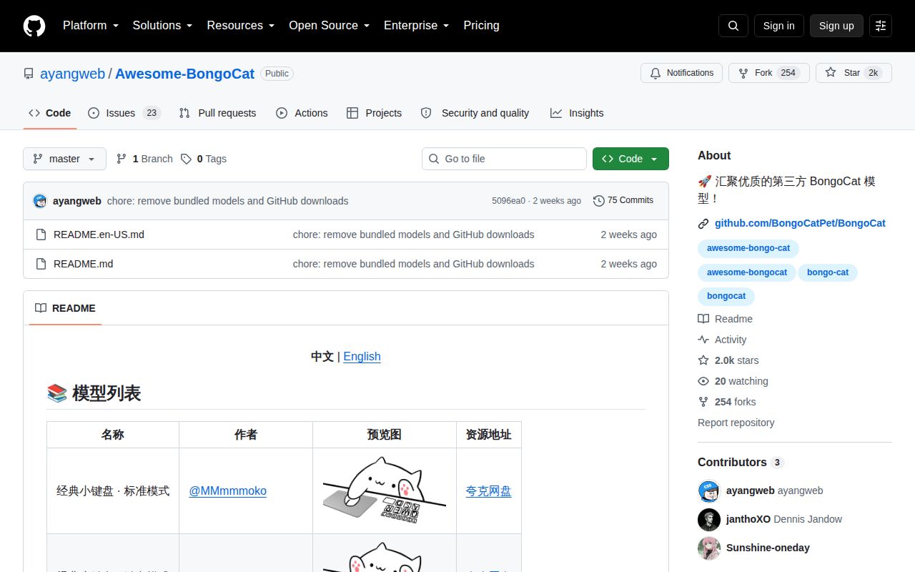The image size is (915, 572).
Task: Select the README tab with book icon
Action: pyautogui.click(x=65, y=308)
